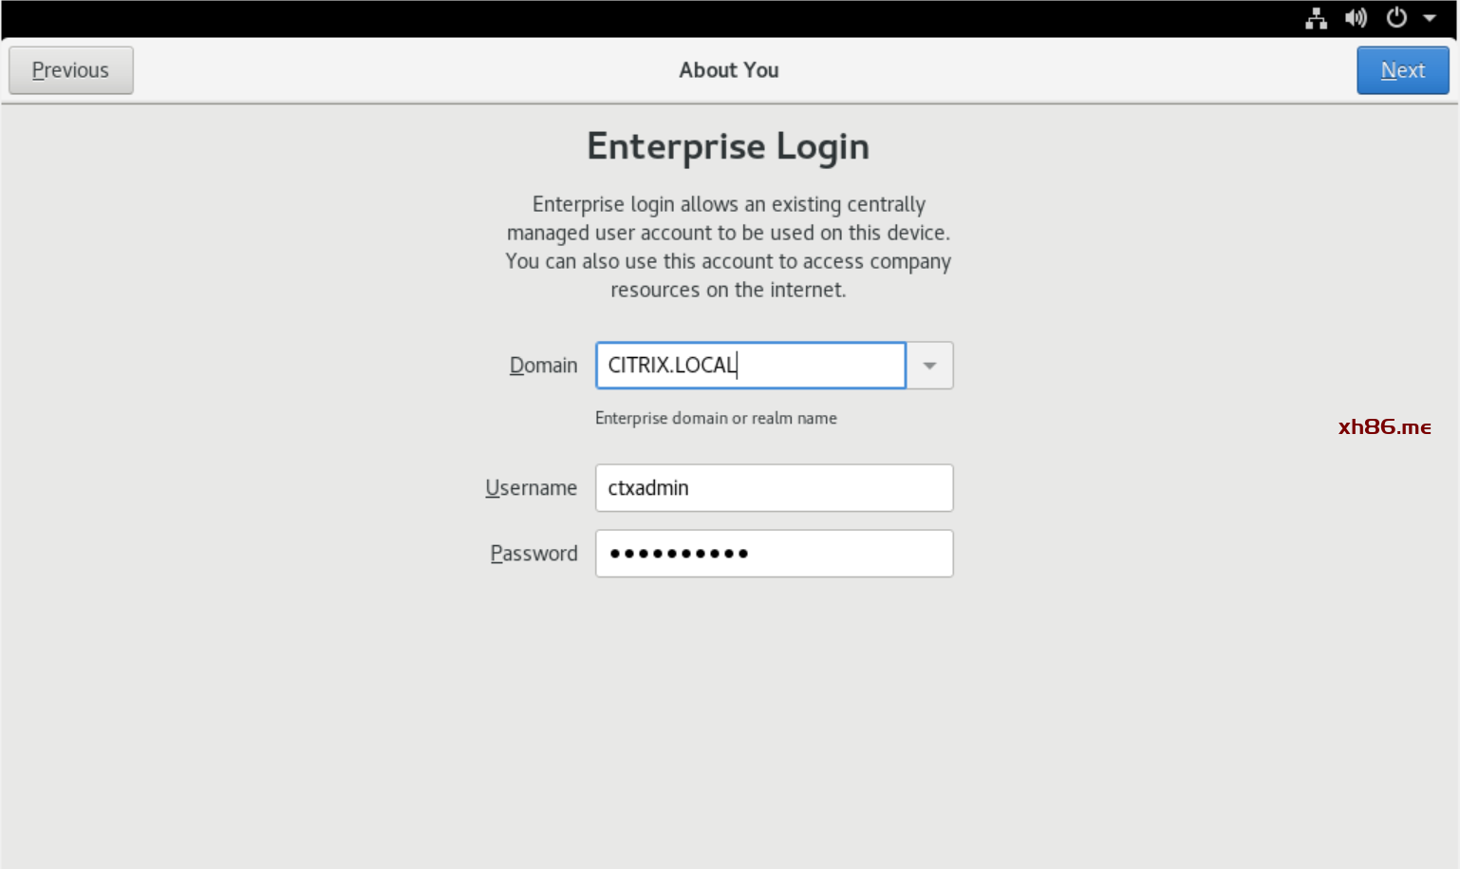Open the network status icon in top bar
Viewport: 1460px width, 869px height.
[x=1316, y=18]
